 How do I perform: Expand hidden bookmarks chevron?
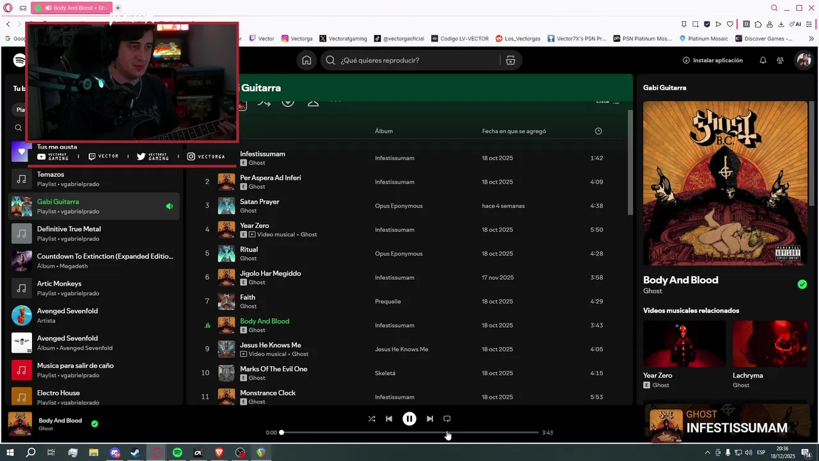[x=812, y=38]
